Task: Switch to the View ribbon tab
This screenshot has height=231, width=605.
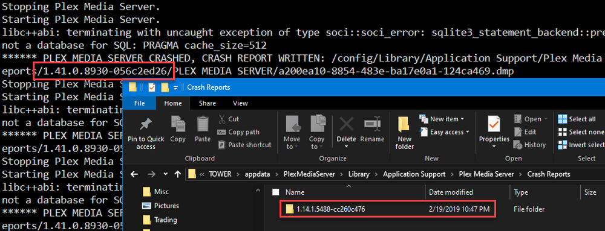Action: pos(240,103)
